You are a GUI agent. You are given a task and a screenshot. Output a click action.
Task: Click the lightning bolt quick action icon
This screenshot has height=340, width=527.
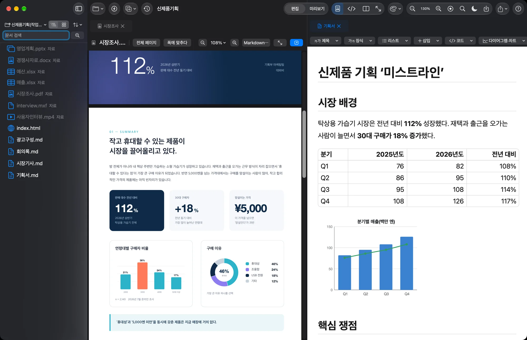coord(114,9)
